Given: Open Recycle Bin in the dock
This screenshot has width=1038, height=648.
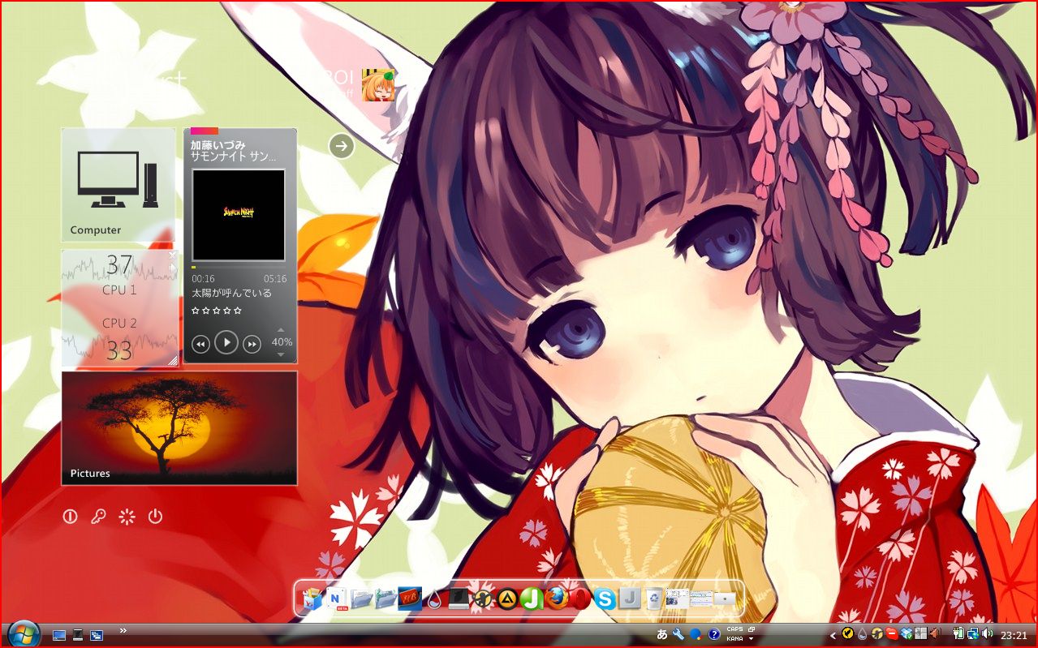Looking at the screenshot, I should [x=654, y=599].
